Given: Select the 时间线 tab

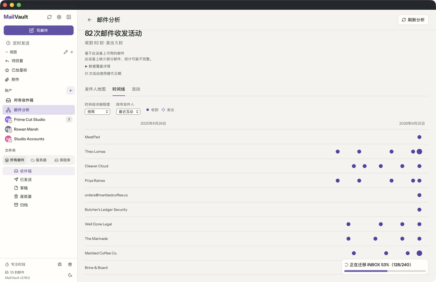Looking at the screenshot, I should (119, 89).
